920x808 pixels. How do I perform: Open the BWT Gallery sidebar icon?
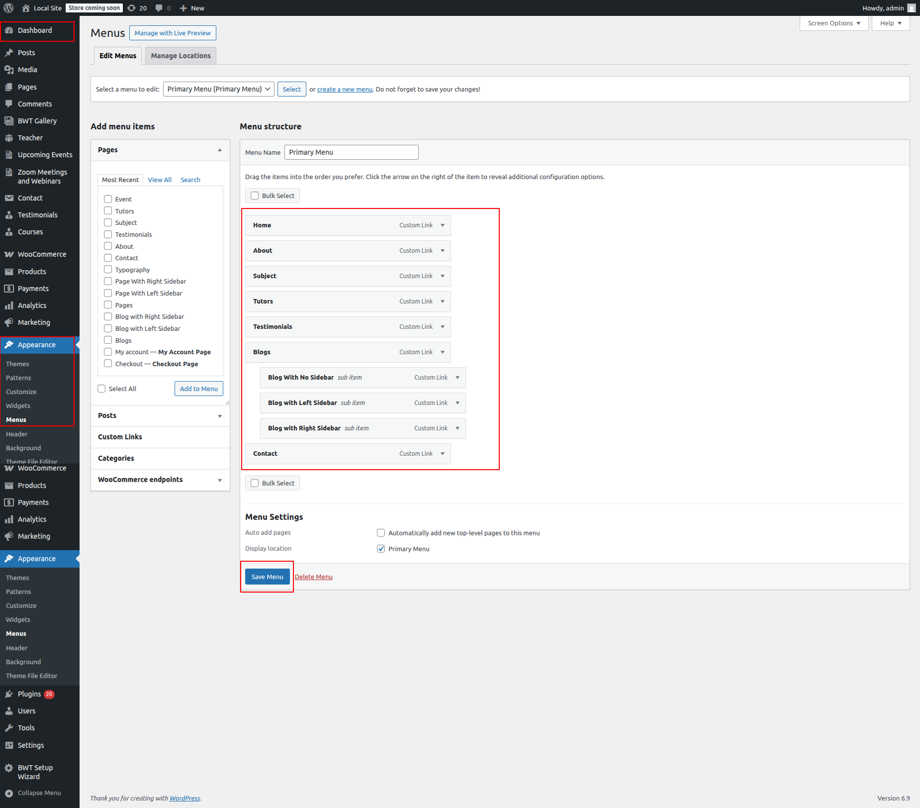point(9,121)
